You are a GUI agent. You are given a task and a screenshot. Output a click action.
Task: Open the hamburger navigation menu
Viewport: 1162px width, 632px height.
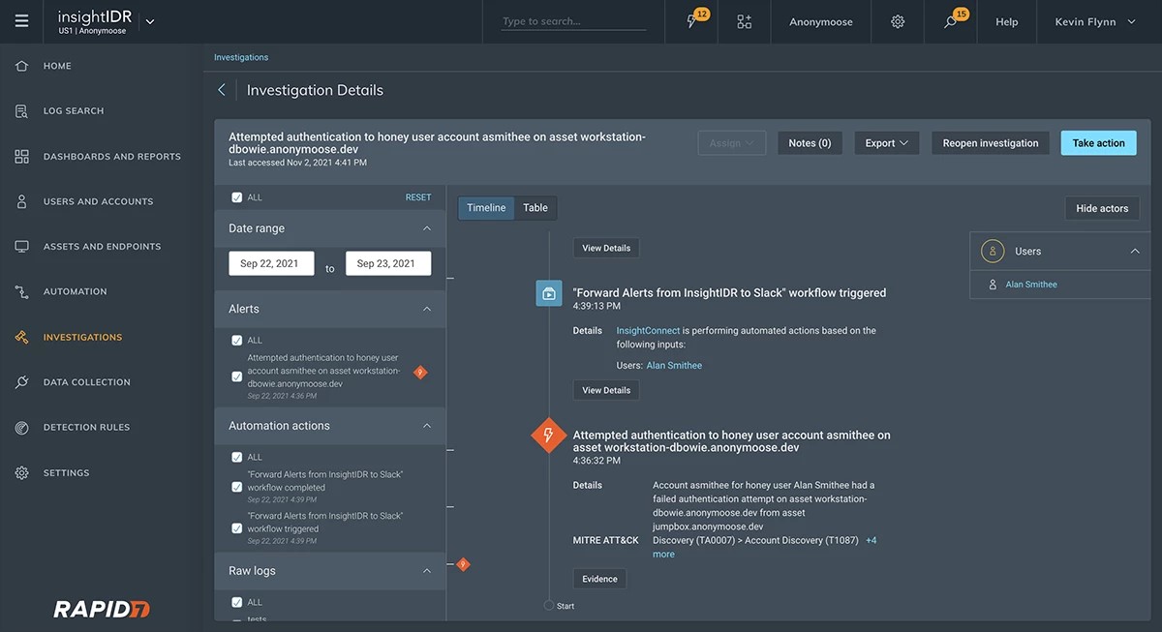click(21, 21)
